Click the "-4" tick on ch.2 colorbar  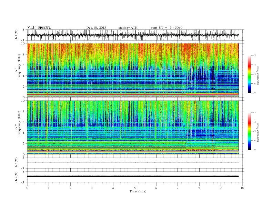tap(254, 122)
